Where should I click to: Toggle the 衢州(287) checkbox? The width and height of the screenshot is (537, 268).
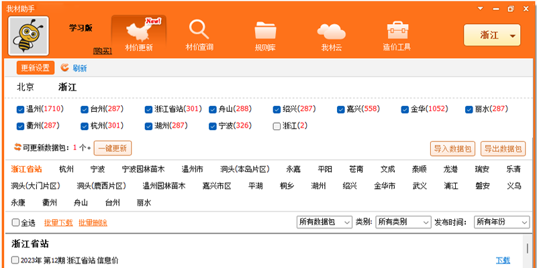click(x=20, y=127)
